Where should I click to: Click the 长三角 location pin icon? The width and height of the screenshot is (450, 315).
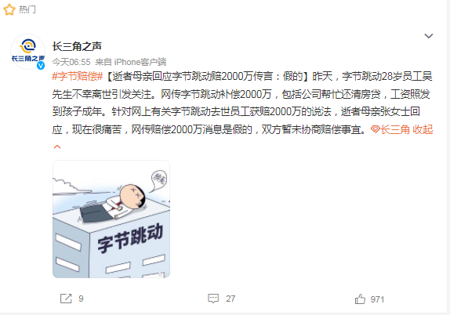[x=375, y=129]
